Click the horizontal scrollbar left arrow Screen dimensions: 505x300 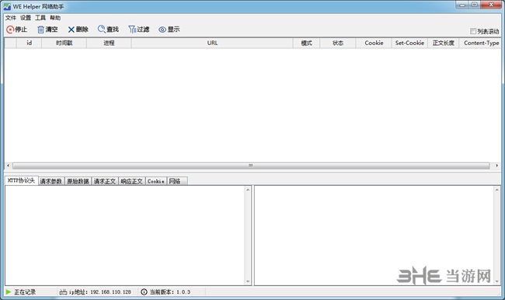[x=8, y=166]
